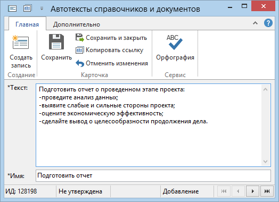Click the card icon in title bar

pyautogui.click(x=12, y=9)
